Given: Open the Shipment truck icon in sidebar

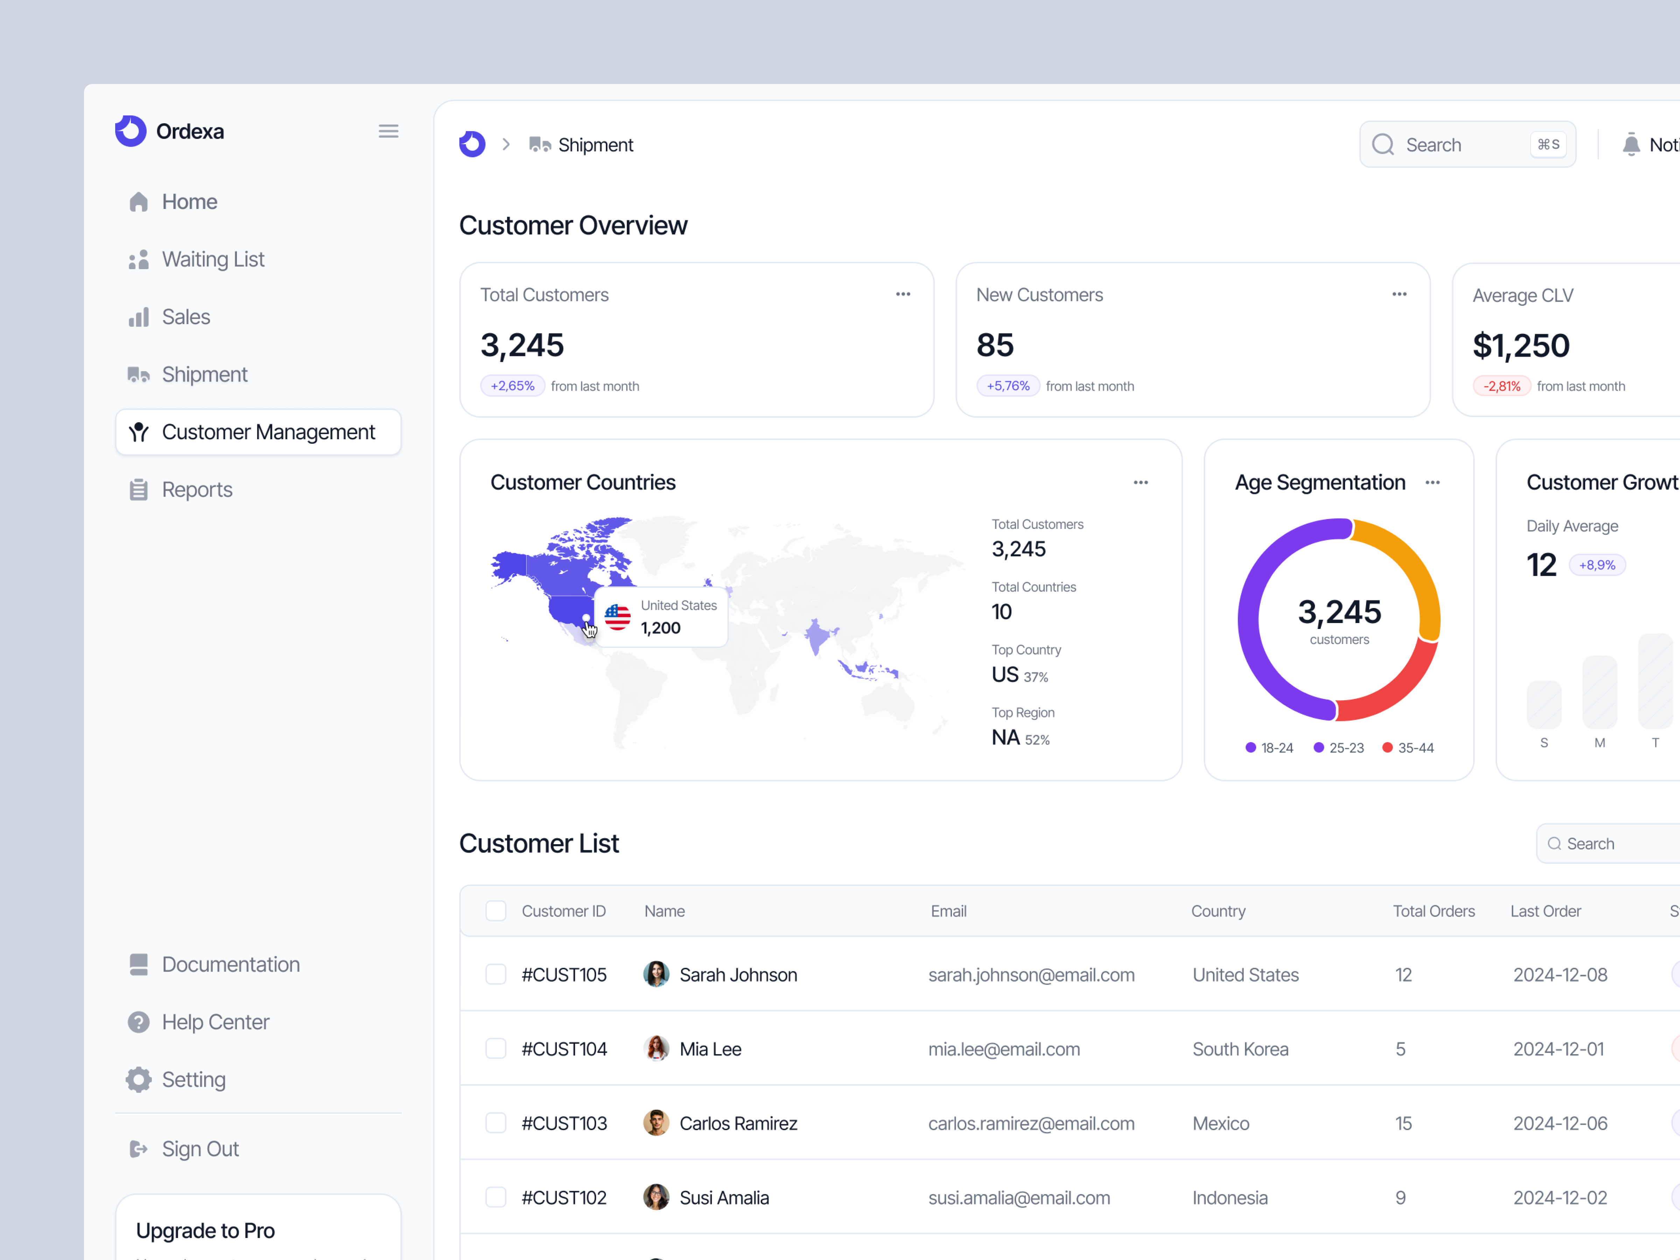Looking at the screenshot, I should click(139, 374).
